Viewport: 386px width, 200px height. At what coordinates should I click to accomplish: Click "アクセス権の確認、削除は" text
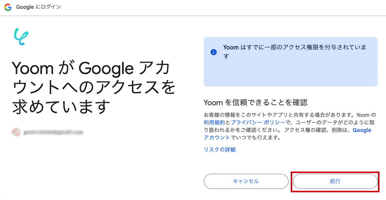tap(317, 130)
